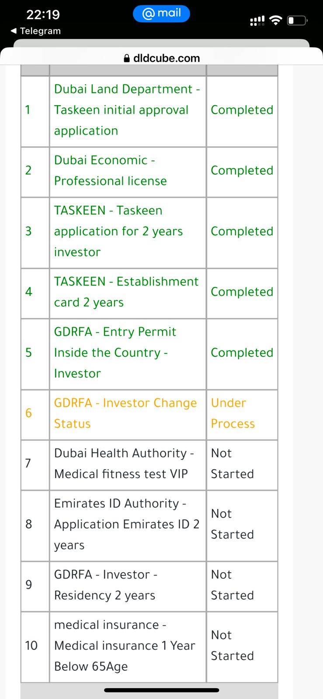The width and height of the screenshot is (323, 699).
Task: Tap the 22:19 clock in status bar
Action: 43,14
